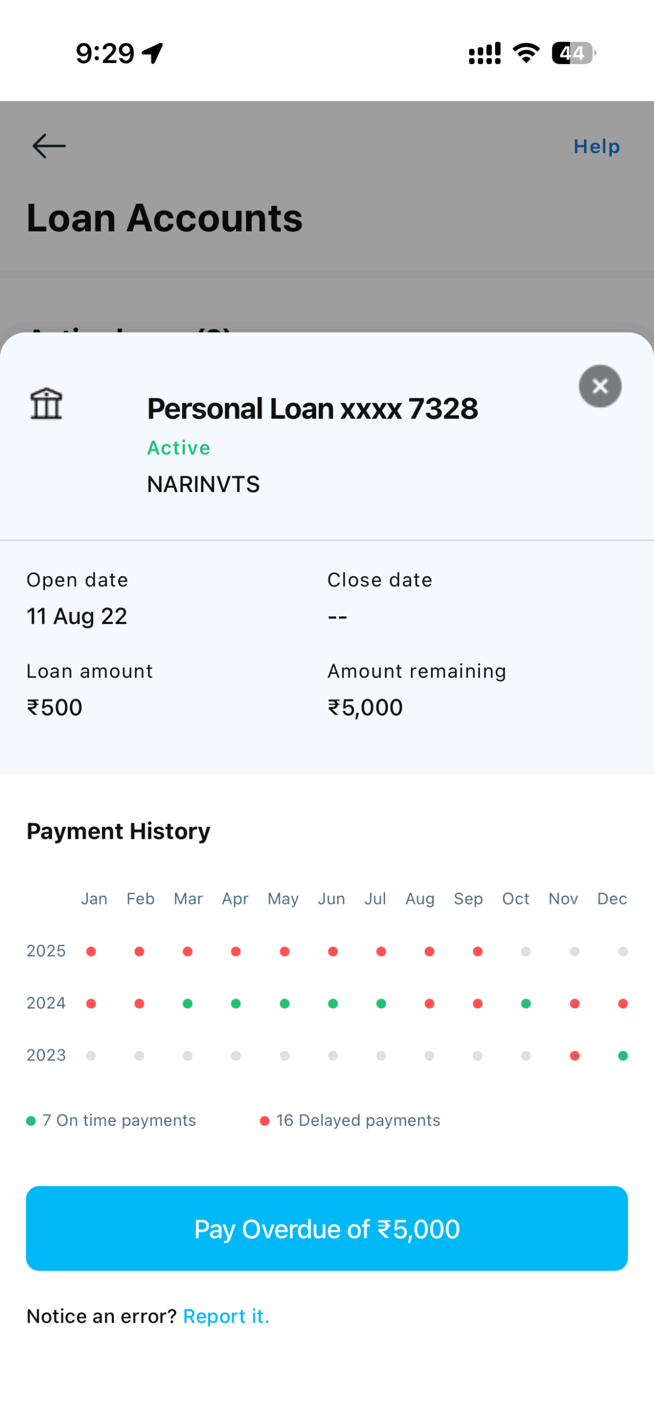Tap the December 2025 grey payment dot
Screen dimensions: 654x1424
tap(623, 951)
